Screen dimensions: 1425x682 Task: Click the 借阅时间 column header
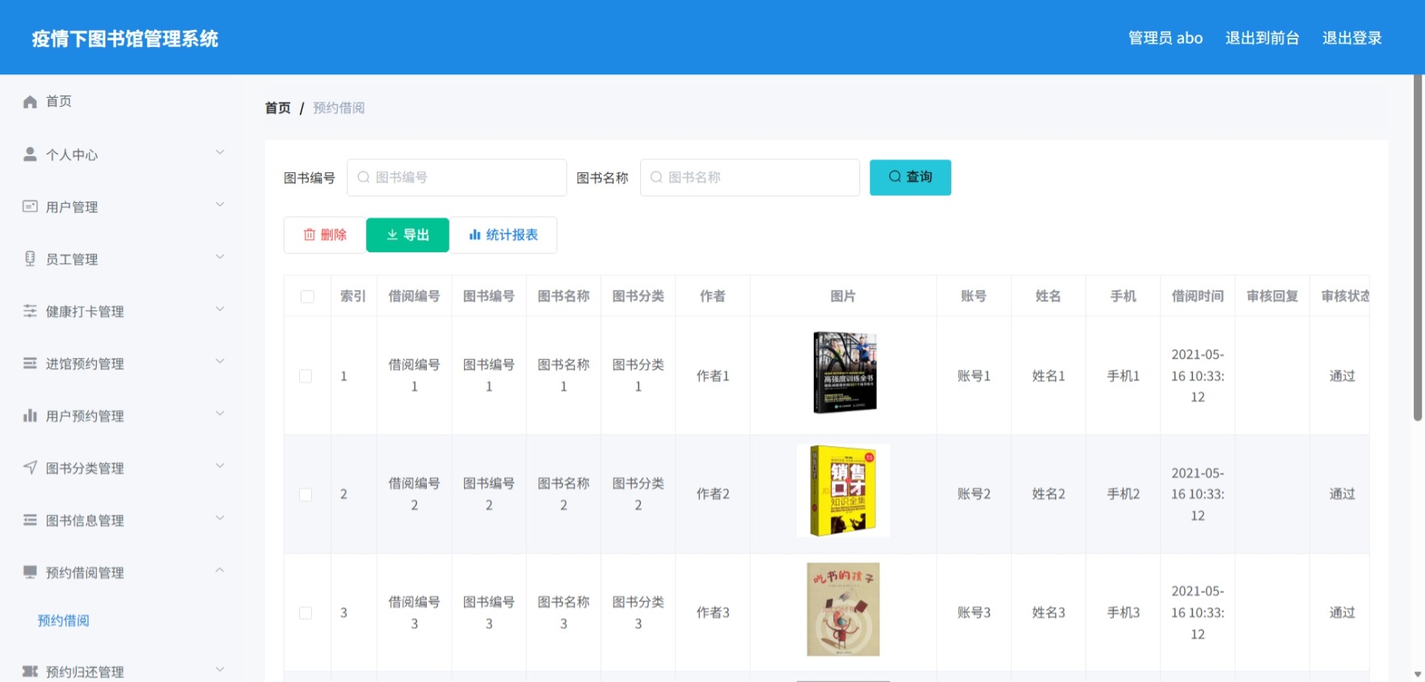click(x=1197, y=296)
